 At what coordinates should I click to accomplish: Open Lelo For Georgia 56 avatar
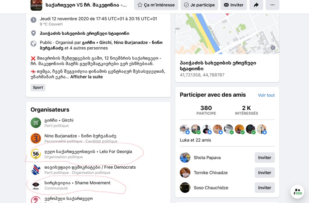point(36,154)
